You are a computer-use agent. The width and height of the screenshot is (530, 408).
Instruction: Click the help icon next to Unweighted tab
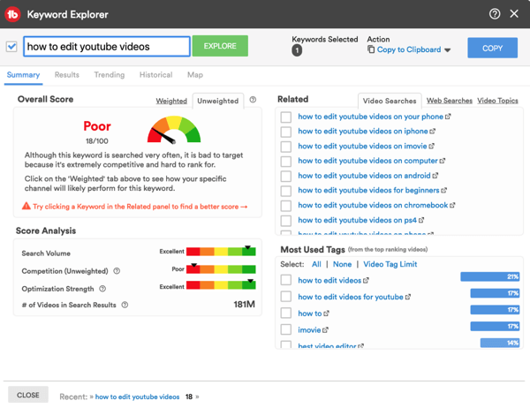[253, 100]
